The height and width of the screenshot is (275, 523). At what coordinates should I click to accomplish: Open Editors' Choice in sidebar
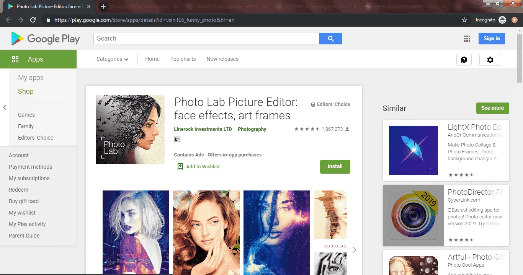click(x=36, y=138)
